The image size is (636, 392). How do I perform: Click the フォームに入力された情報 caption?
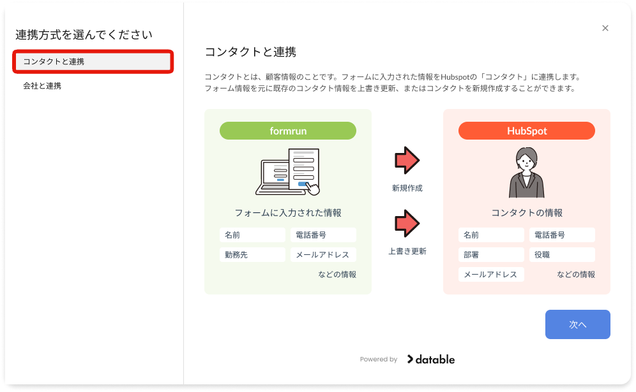pyautogui.click(x=288, y=213)
